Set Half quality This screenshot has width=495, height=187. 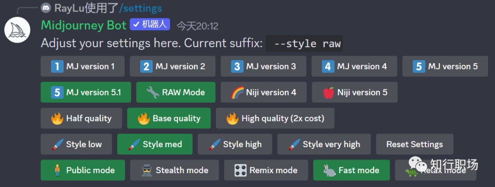point(81,118)
